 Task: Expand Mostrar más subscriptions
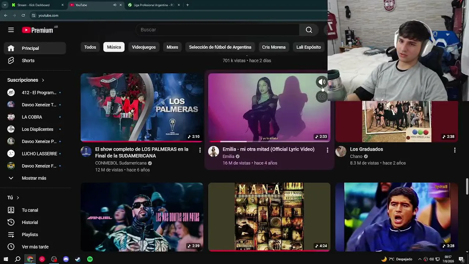[x=35, y=178]
